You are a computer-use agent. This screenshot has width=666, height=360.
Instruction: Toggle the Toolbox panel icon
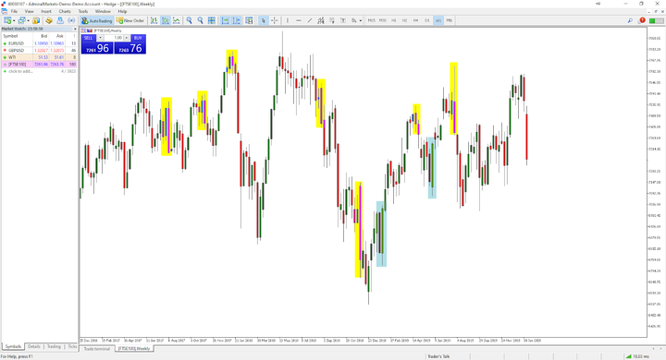[60, 20]
